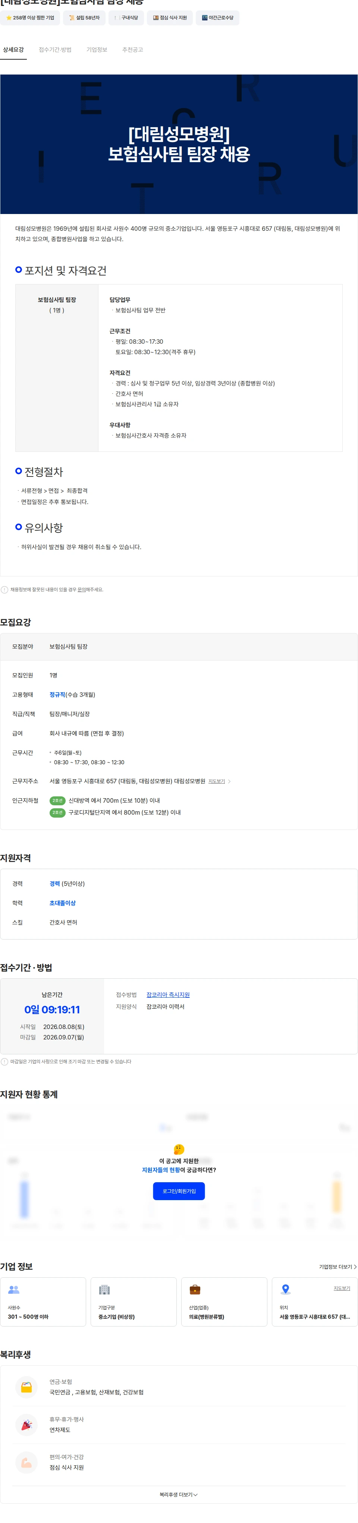This screenshot has width=358, height=1523.
Task: Click the building icon on the 기업구분 card
Action: point(104,1290)
